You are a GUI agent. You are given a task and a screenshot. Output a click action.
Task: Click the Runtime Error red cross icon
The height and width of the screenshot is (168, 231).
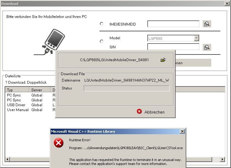[58, 143]
